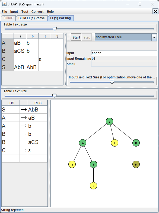Click the String rejected status message

13,210
